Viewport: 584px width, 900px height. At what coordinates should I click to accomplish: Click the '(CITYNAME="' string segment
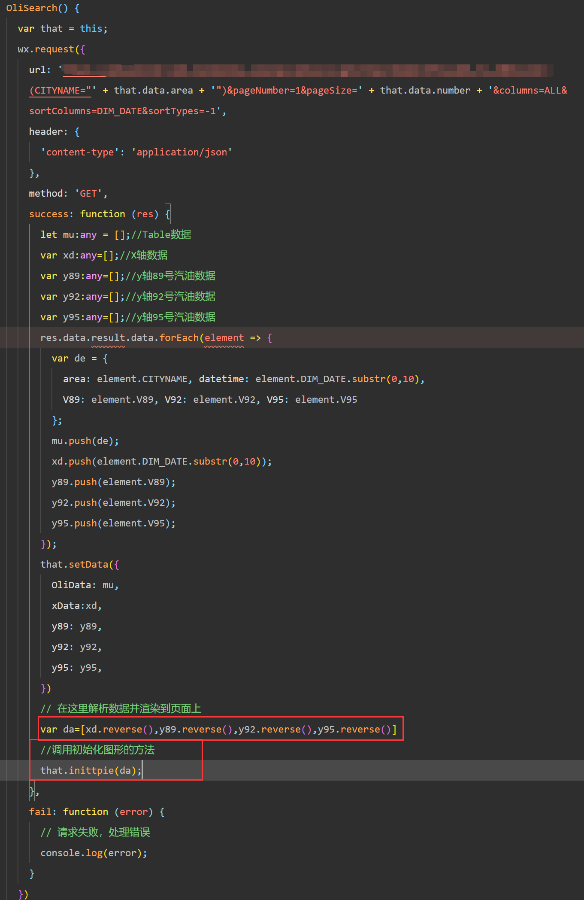(x=60, y=91)
